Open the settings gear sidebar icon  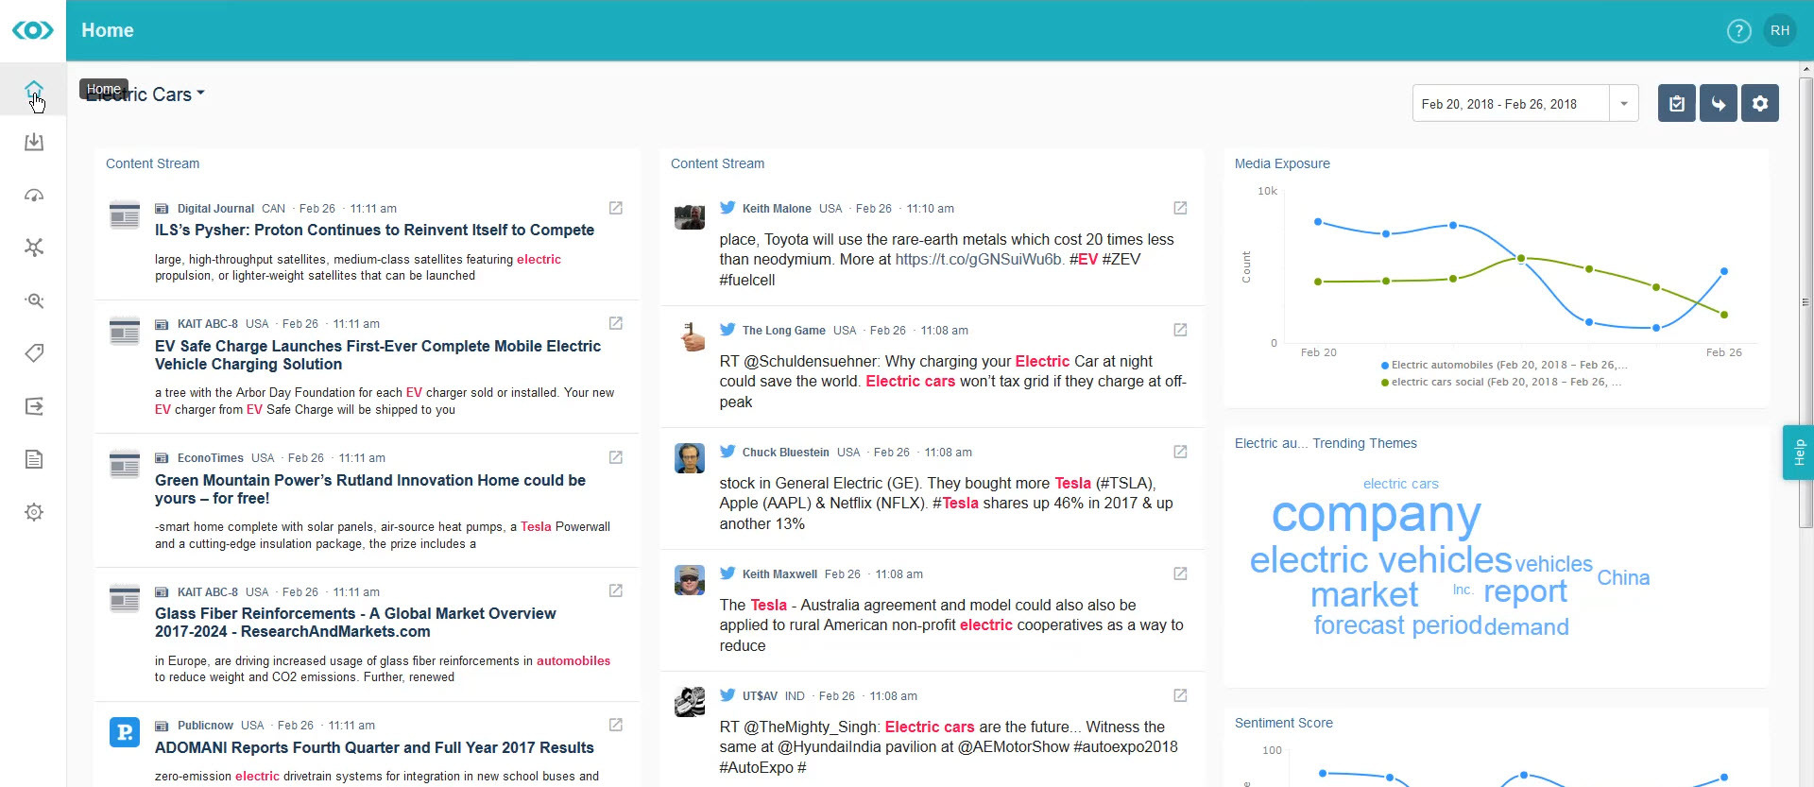click(x=34, y=512)
